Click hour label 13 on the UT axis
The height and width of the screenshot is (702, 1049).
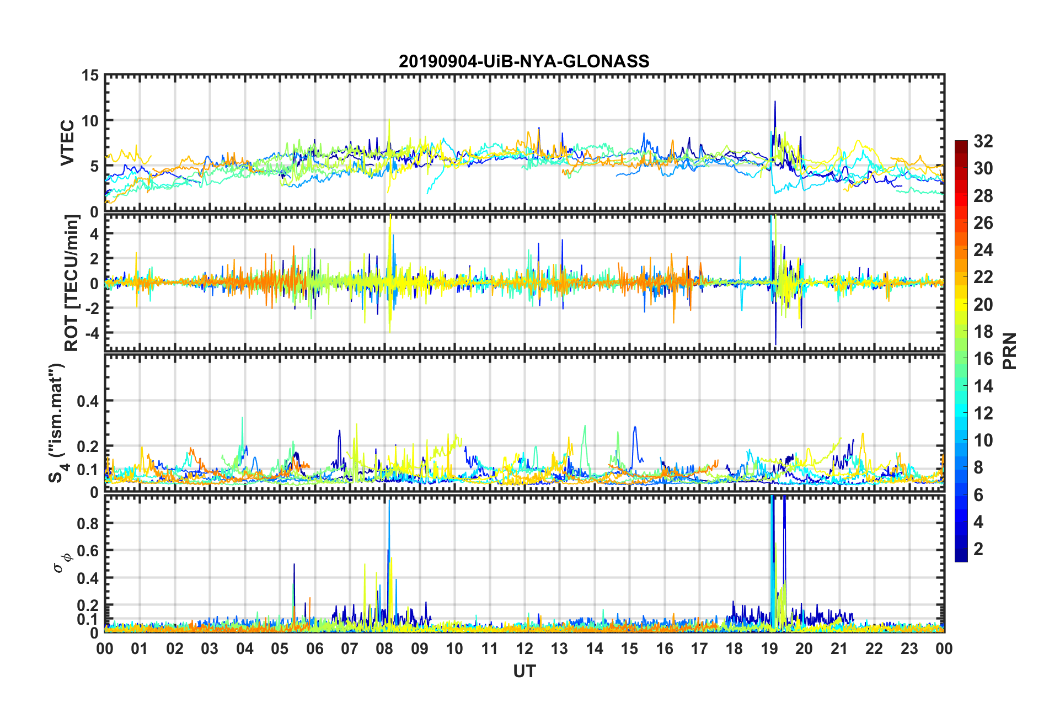pos(559,649)
